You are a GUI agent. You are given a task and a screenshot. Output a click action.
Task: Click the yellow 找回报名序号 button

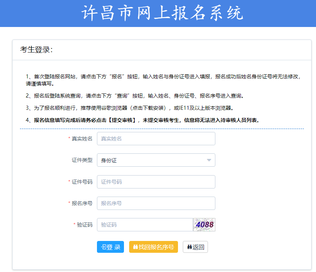(x=153, y=247)
